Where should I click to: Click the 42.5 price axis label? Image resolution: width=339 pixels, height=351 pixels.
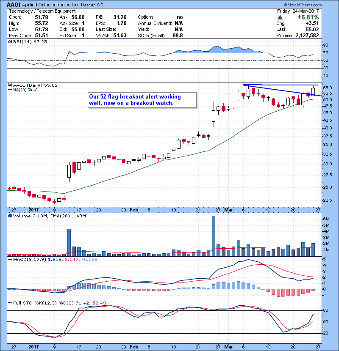click(x=327, y=121)
